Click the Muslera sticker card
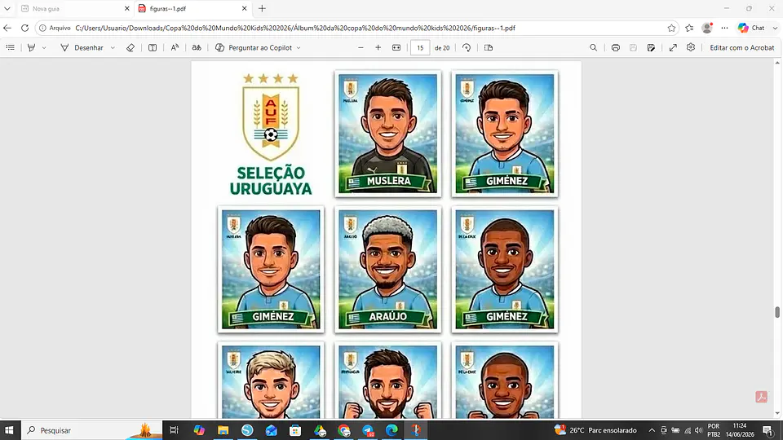Viewport: 783px width, 440px height. point(387,134)
